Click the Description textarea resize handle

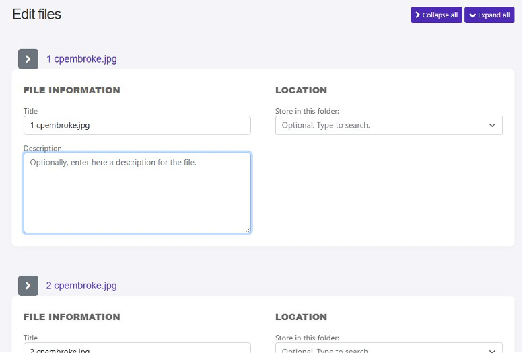(247, 229)
